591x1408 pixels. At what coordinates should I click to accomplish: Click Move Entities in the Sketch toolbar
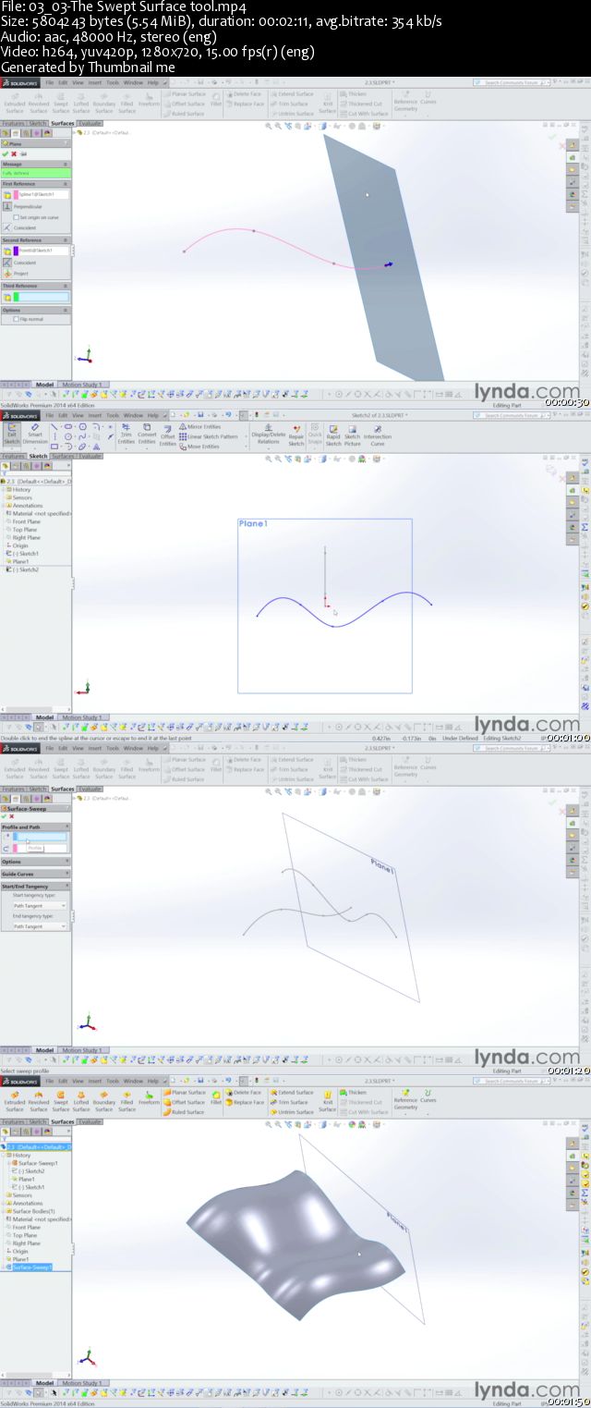pos(199,447)
